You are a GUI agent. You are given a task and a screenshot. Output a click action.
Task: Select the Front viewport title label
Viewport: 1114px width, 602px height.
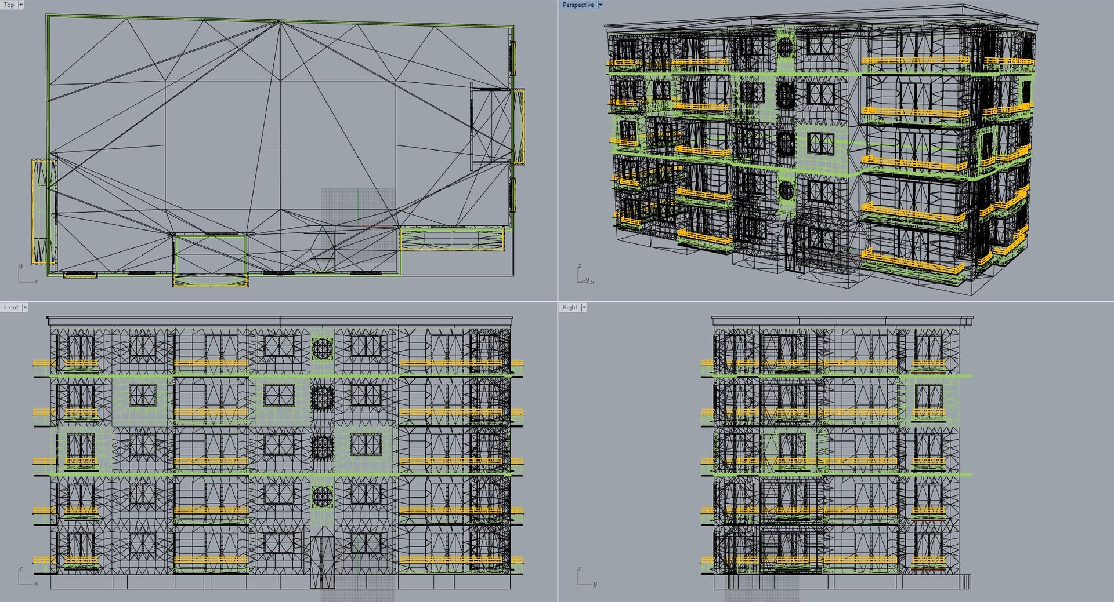[x=11, y=307]
